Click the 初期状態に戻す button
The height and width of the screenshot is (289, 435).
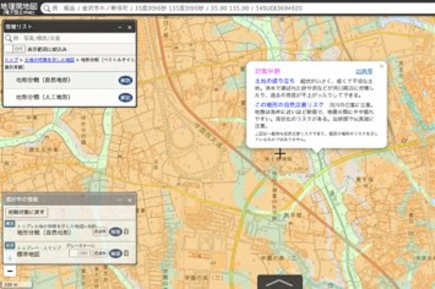[27, 212]
